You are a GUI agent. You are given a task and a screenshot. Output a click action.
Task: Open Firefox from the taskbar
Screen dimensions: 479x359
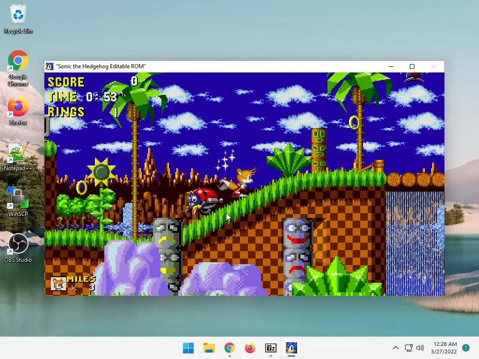click(x=250, y=348)
